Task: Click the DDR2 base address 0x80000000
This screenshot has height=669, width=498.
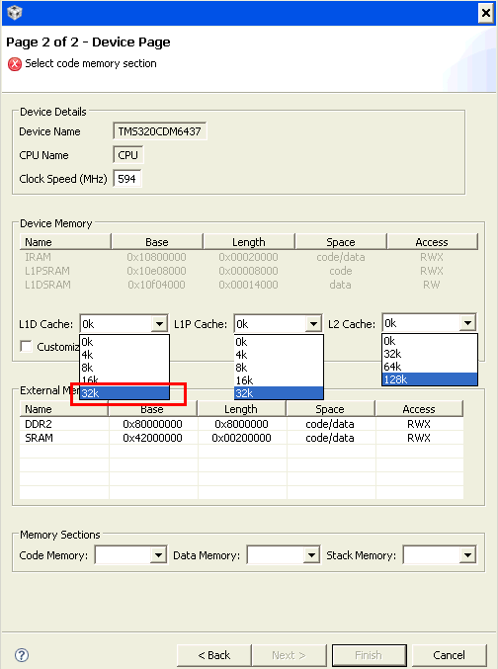Action: pos(152,424)
